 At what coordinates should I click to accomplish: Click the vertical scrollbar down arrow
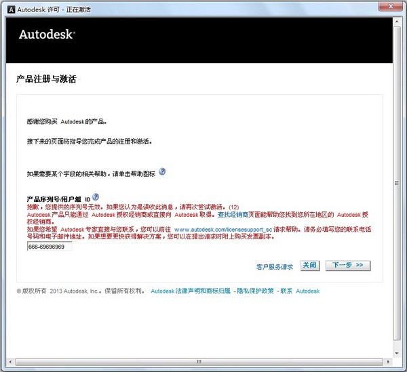(397, 353)
